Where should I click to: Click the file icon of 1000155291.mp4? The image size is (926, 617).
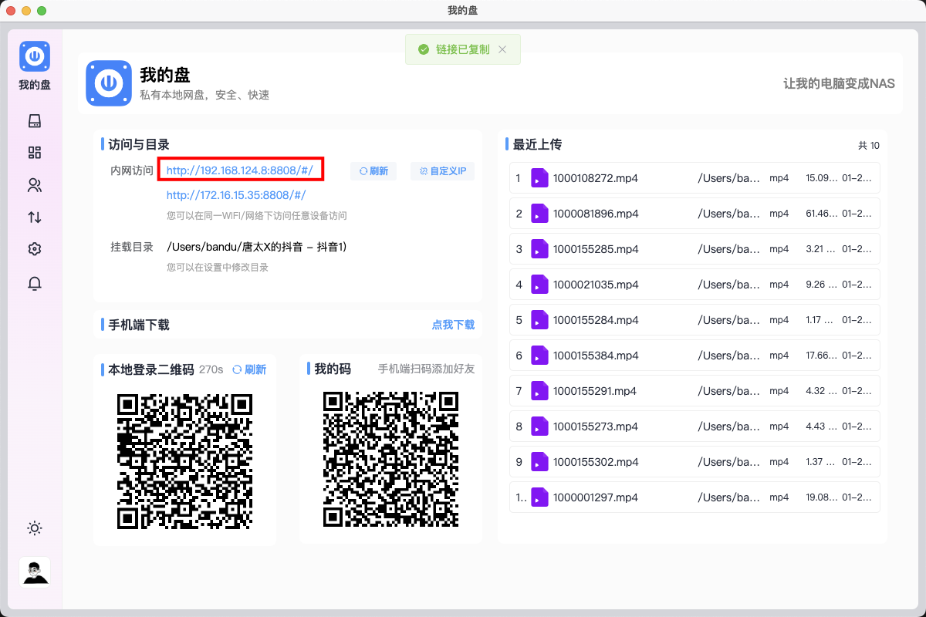tap(539, 391)
